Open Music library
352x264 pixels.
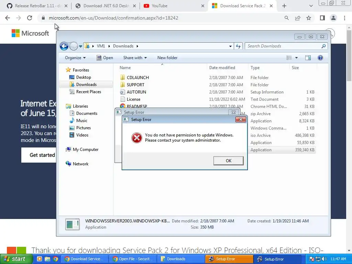pyautogui.click(x=78, y=121)
